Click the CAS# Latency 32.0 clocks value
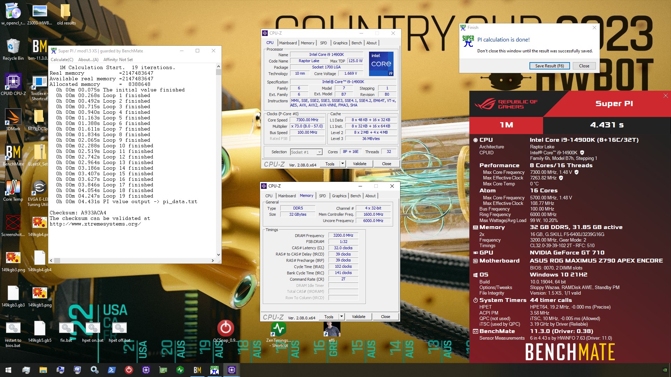Image resolution: width=671 pixels, height=377 pixels. click(343, 248)
